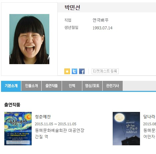Click the 청춘예찬 title link
This screenshot has width=156, height=154.
[43, 117]
